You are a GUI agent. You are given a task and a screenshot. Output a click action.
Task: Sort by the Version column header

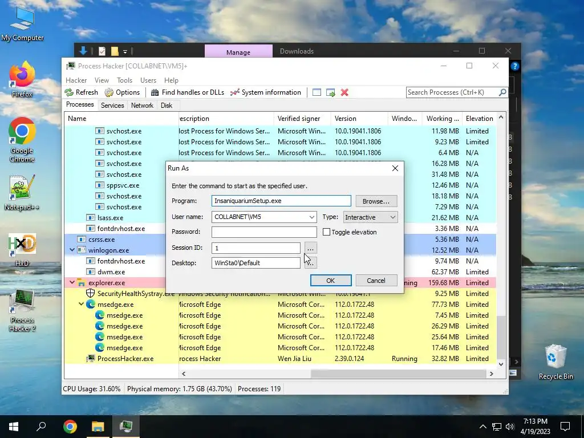click(x=359, y=119)
